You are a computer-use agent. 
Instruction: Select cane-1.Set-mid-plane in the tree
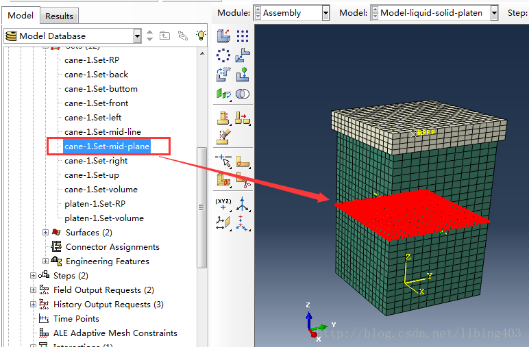pyautogui.click(x=107, y=146)
